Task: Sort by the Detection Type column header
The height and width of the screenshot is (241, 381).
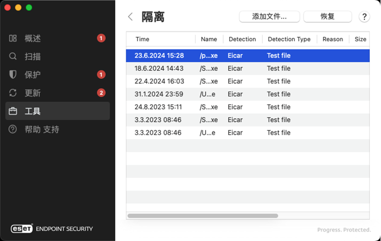Action: pos(289,39)
